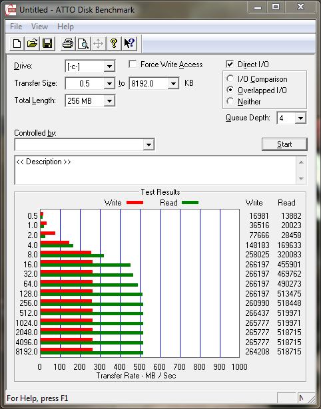Select the Overlapped I/O radio button
The image size is (321, 409).
point(230,90)
